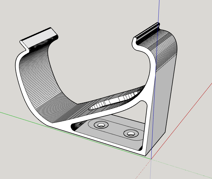Select the right countersunk screw hole

pos(131,133)
